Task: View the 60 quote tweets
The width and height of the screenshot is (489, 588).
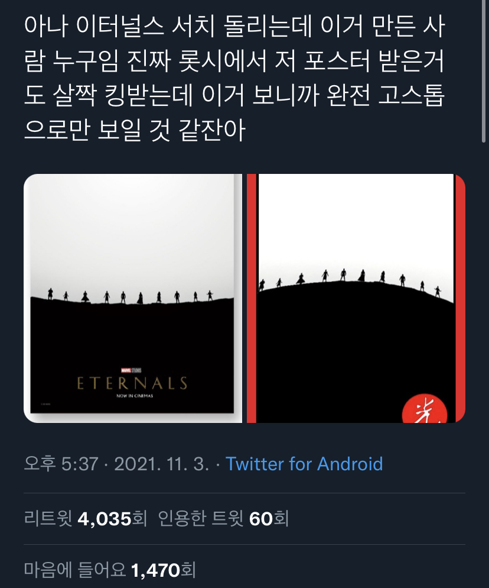Action: (x=223, y=519)
